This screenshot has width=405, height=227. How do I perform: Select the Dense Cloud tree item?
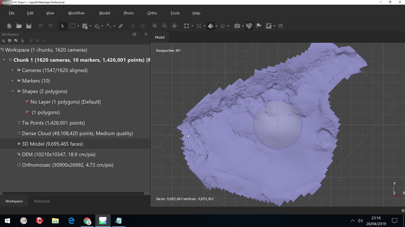click(x=75, y=133)
